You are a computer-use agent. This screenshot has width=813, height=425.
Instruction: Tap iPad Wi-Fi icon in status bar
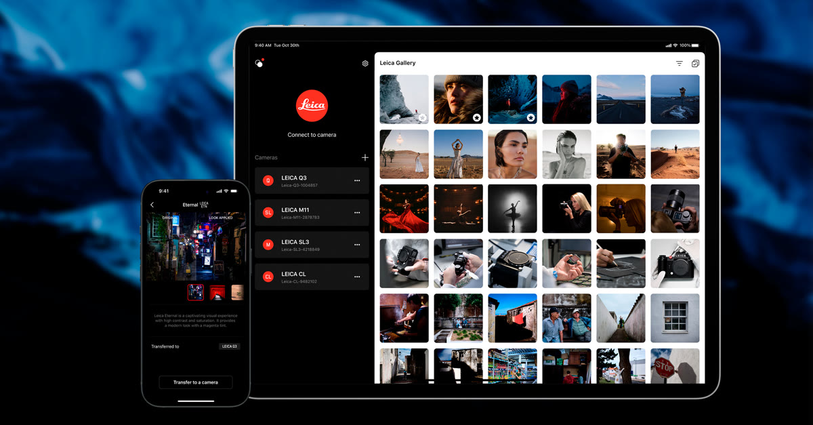[x=675, y=45]
